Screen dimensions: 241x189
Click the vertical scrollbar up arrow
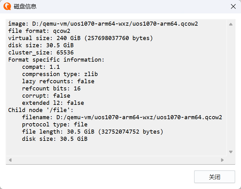click(231, 24)
